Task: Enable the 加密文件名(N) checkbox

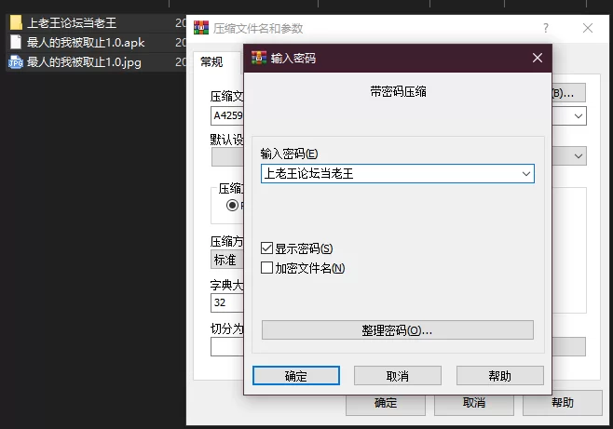Action: 266,268
